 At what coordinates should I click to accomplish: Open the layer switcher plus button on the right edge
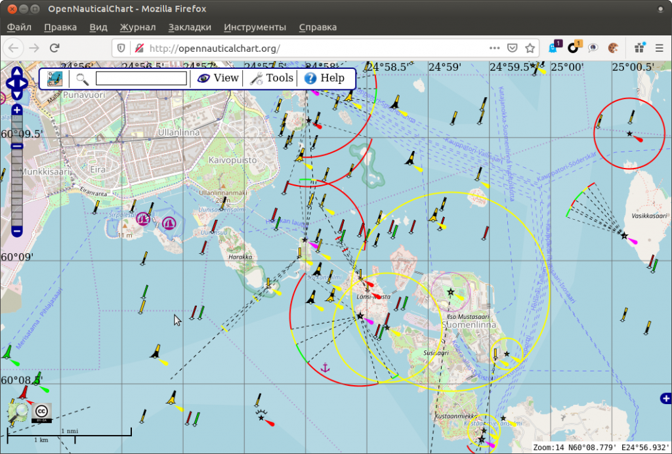(x=666, y=398)
